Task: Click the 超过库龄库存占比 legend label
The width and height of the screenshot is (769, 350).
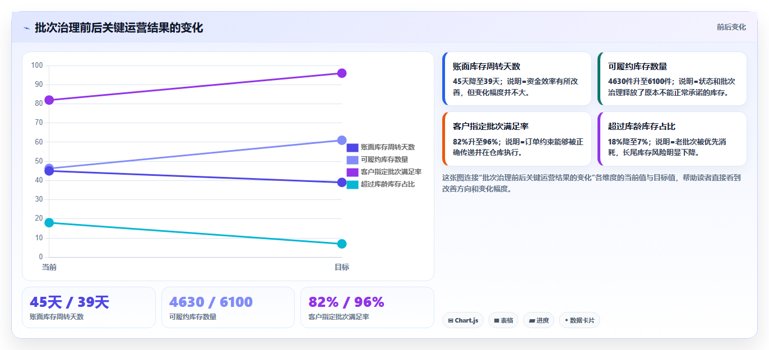Action: point(388,184)
